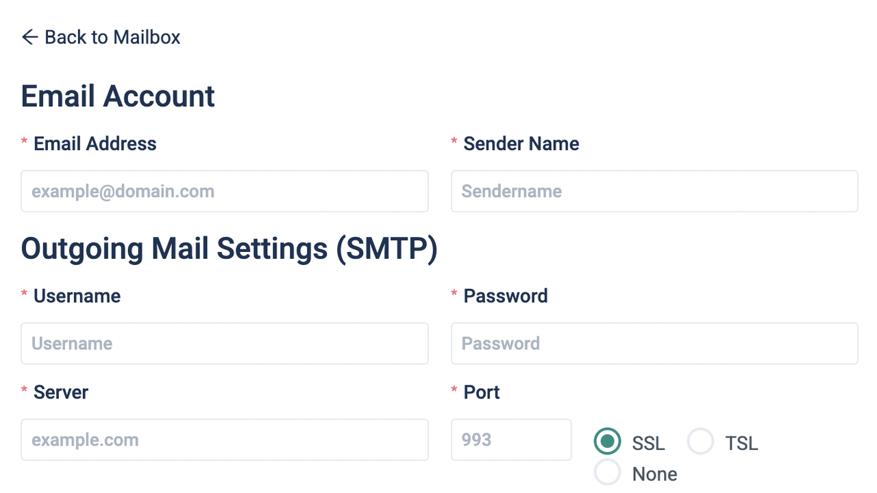Select the SMTP Username text box
The width and height of the screenshot is (877, 493).
[x=225, y=343]
